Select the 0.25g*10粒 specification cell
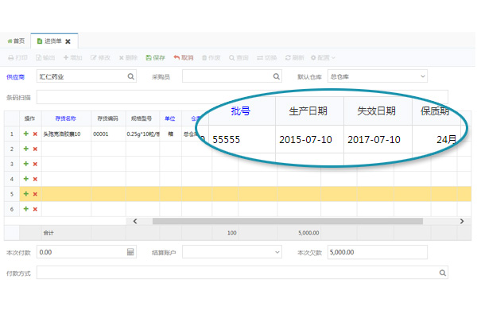Image resolution: width=477 pixels, height=318 pixels. tap(142, 134)
